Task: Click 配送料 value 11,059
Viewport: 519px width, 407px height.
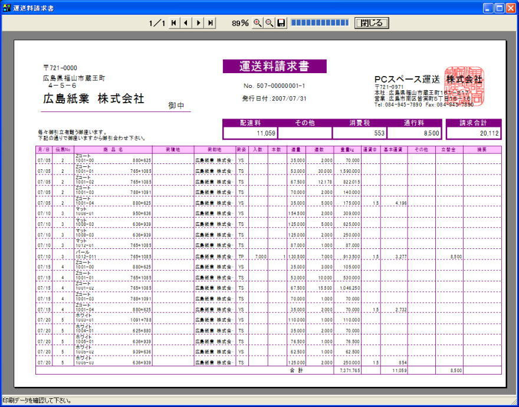Action: click(251, 133)
